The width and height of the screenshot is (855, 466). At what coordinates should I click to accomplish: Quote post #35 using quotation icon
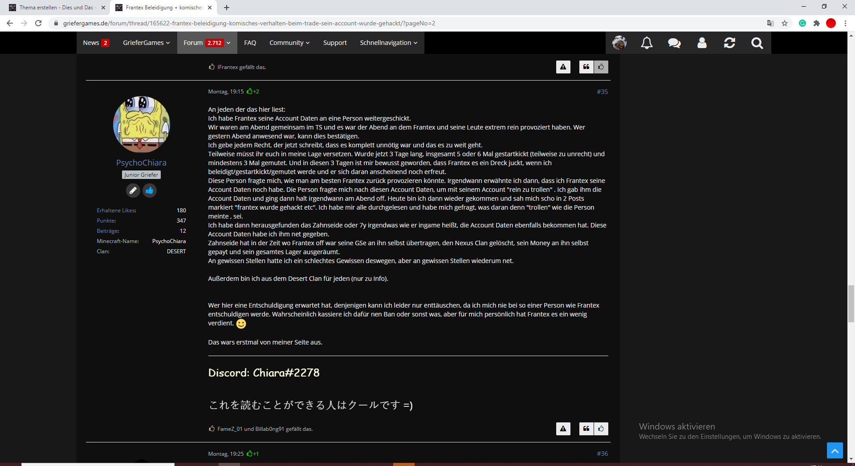click(586, 429)
